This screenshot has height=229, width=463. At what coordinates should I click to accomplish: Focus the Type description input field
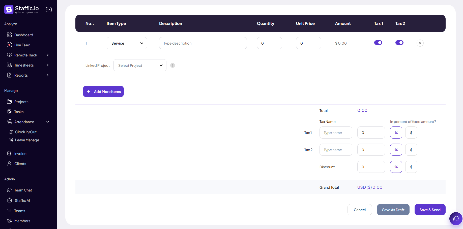click(203, 43)
